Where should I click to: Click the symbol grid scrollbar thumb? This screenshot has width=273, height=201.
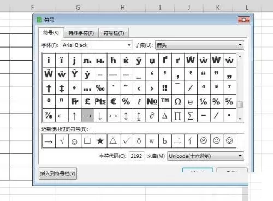[240, 104]
